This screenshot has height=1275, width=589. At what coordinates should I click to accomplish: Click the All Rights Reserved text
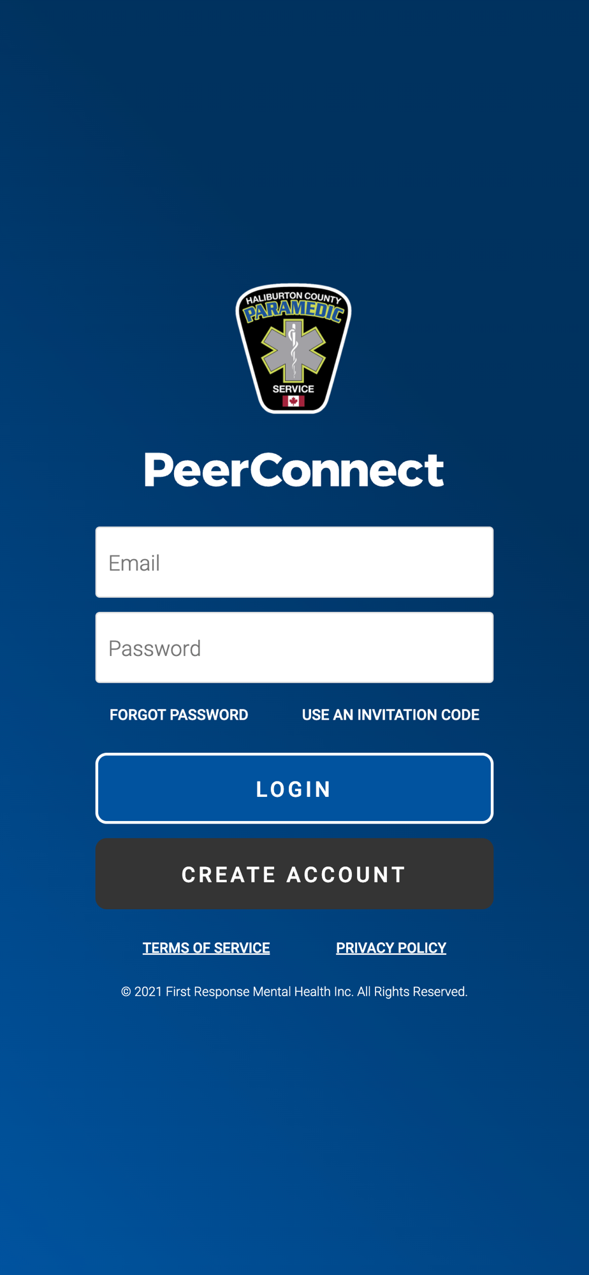pyautogui.click(x=412, y=992)
